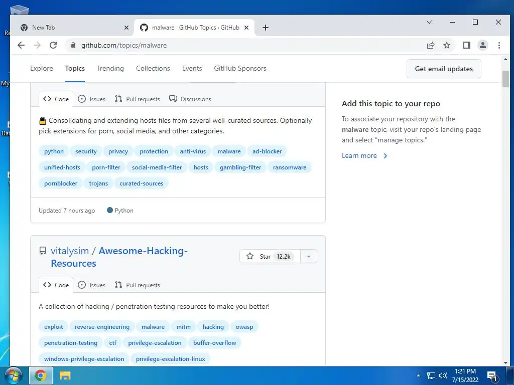Open volume control in system tray
The height and width of the screenshot is (385, 514).
443,375
